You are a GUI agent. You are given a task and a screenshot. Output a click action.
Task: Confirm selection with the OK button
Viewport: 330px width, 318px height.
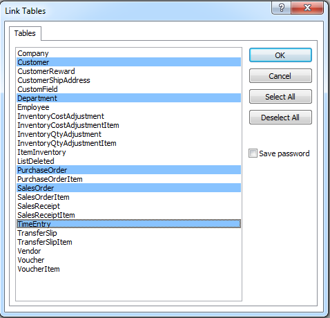pos(280,55)
